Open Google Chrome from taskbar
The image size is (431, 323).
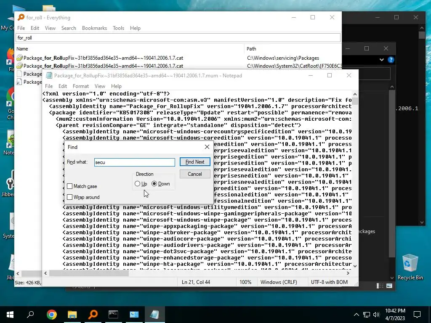click(51, 314)
